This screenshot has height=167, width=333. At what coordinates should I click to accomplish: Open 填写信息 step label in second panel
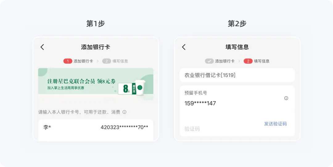[262, 61]
